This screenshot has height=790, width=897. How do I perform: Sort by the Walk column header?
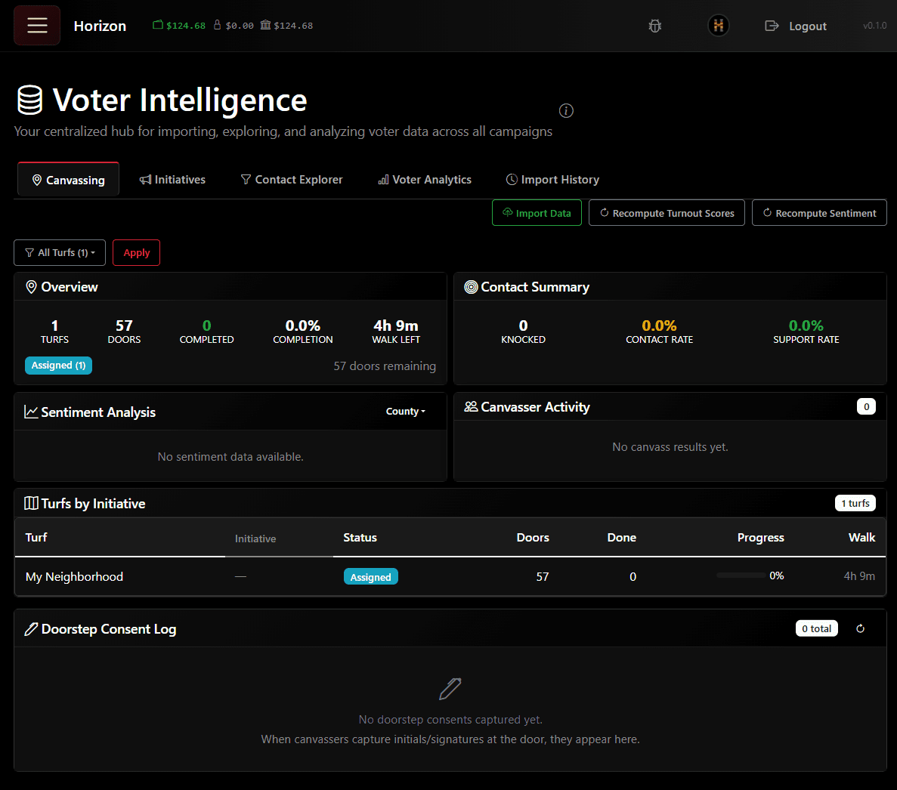(861, 537)
